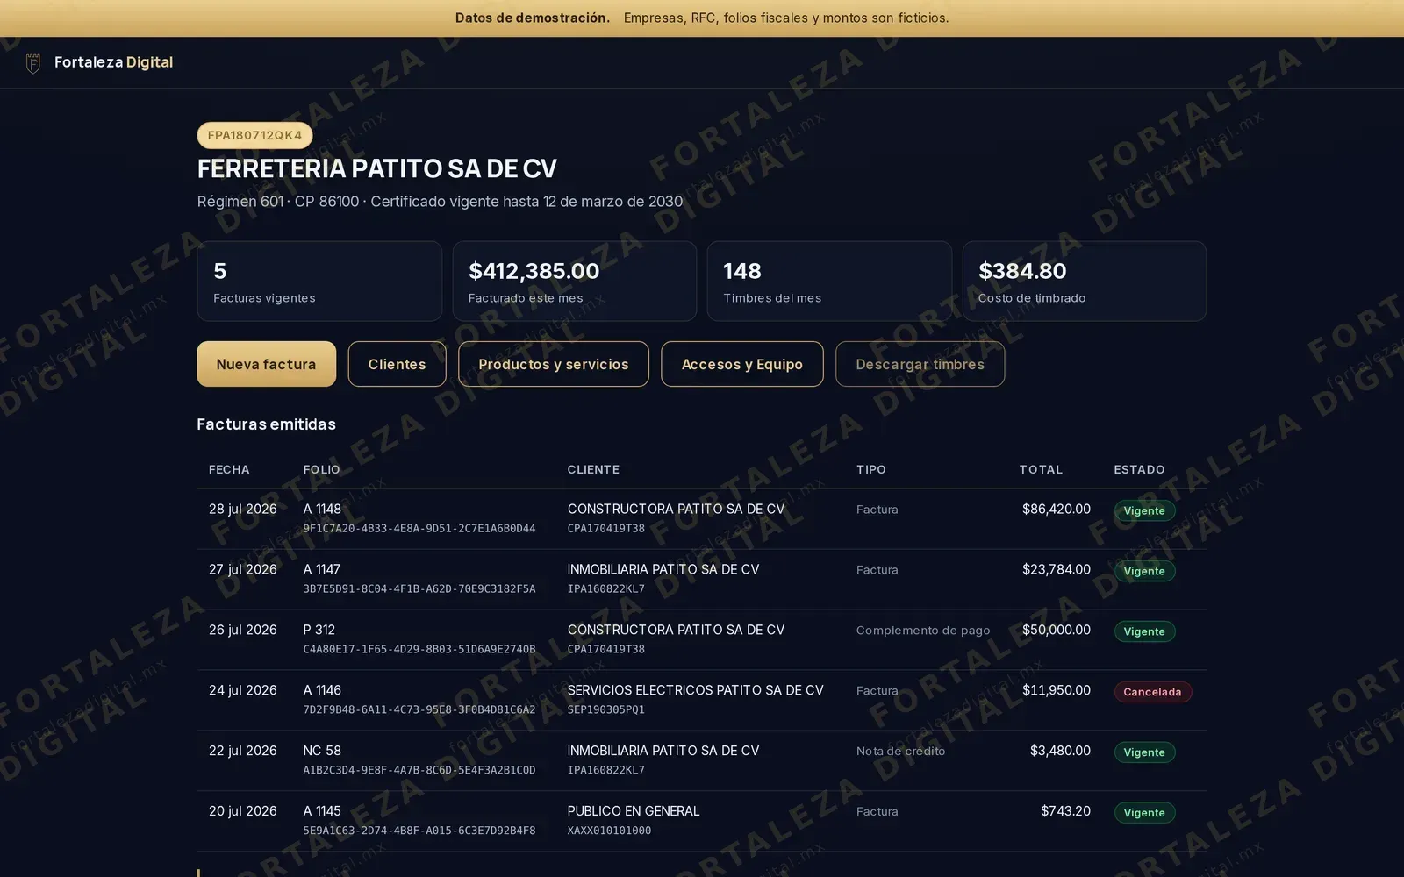Click client PUBLICO EN GENERAL
The image size is (1404, 877).
click(634, 811)
